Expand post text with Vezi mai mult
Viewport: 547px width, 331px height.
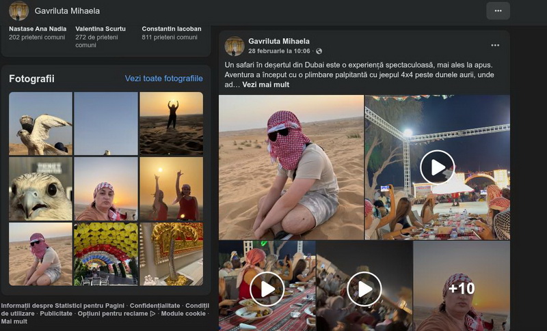[x=265, y=85]
